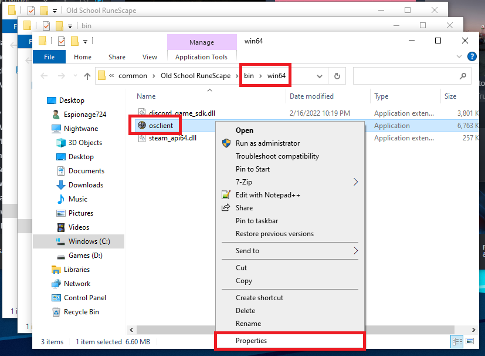Open Desktop under Nightwane
This screenshot has height=356, width=485.
click(x=81, y=157)
